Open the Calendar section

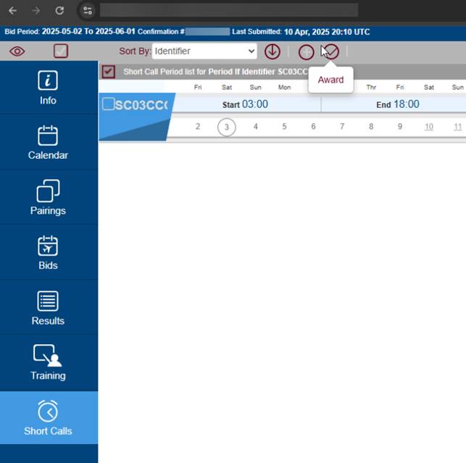[48, 143]
